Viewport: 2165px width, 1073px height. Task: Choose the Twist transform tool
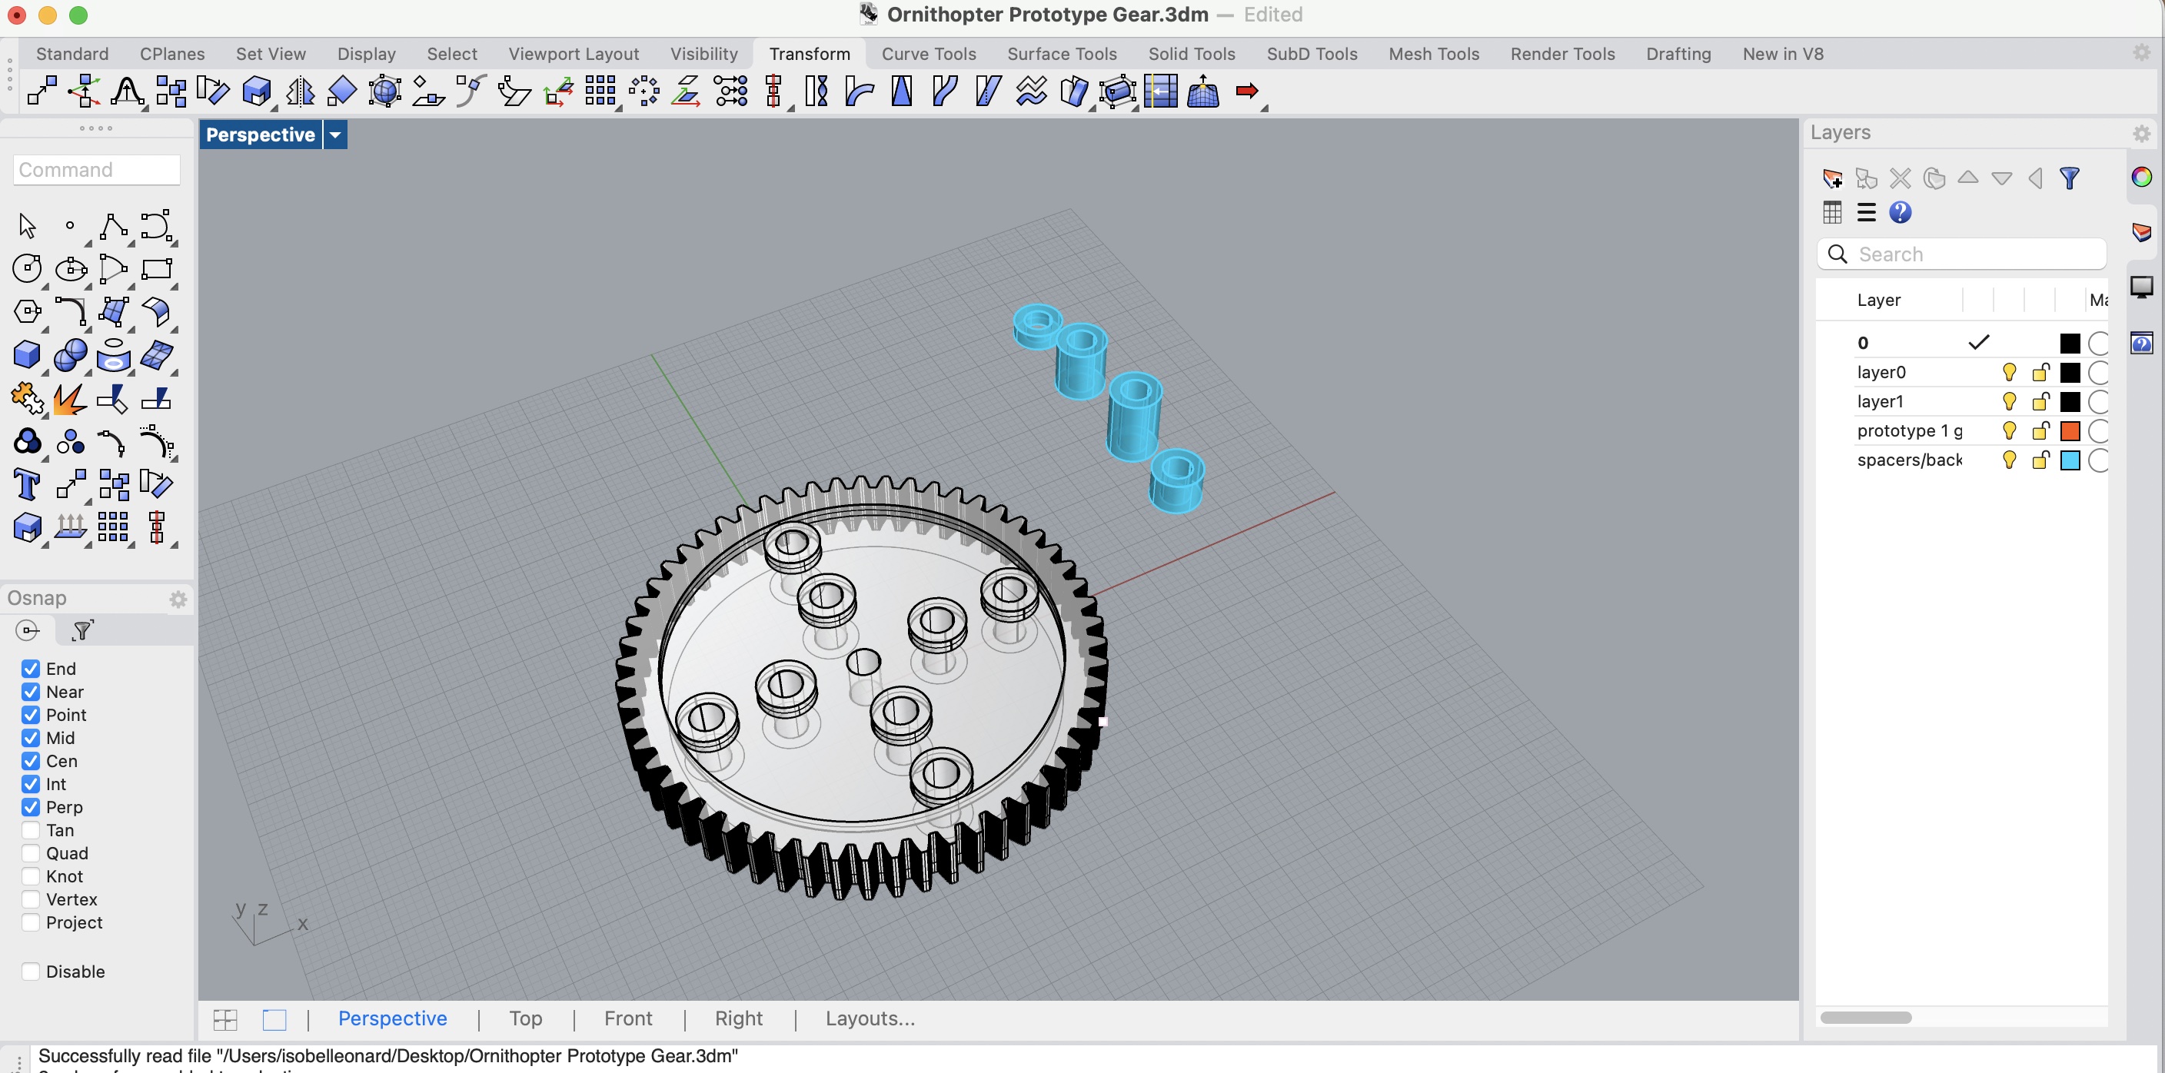point(816,91)
